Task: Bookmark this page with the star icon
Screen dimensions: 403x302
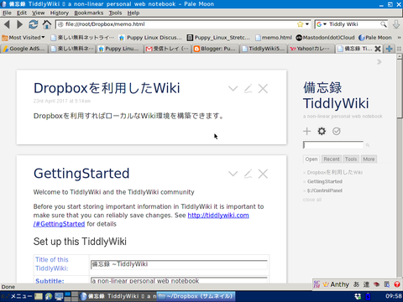Action: click(x=300, y=24)
